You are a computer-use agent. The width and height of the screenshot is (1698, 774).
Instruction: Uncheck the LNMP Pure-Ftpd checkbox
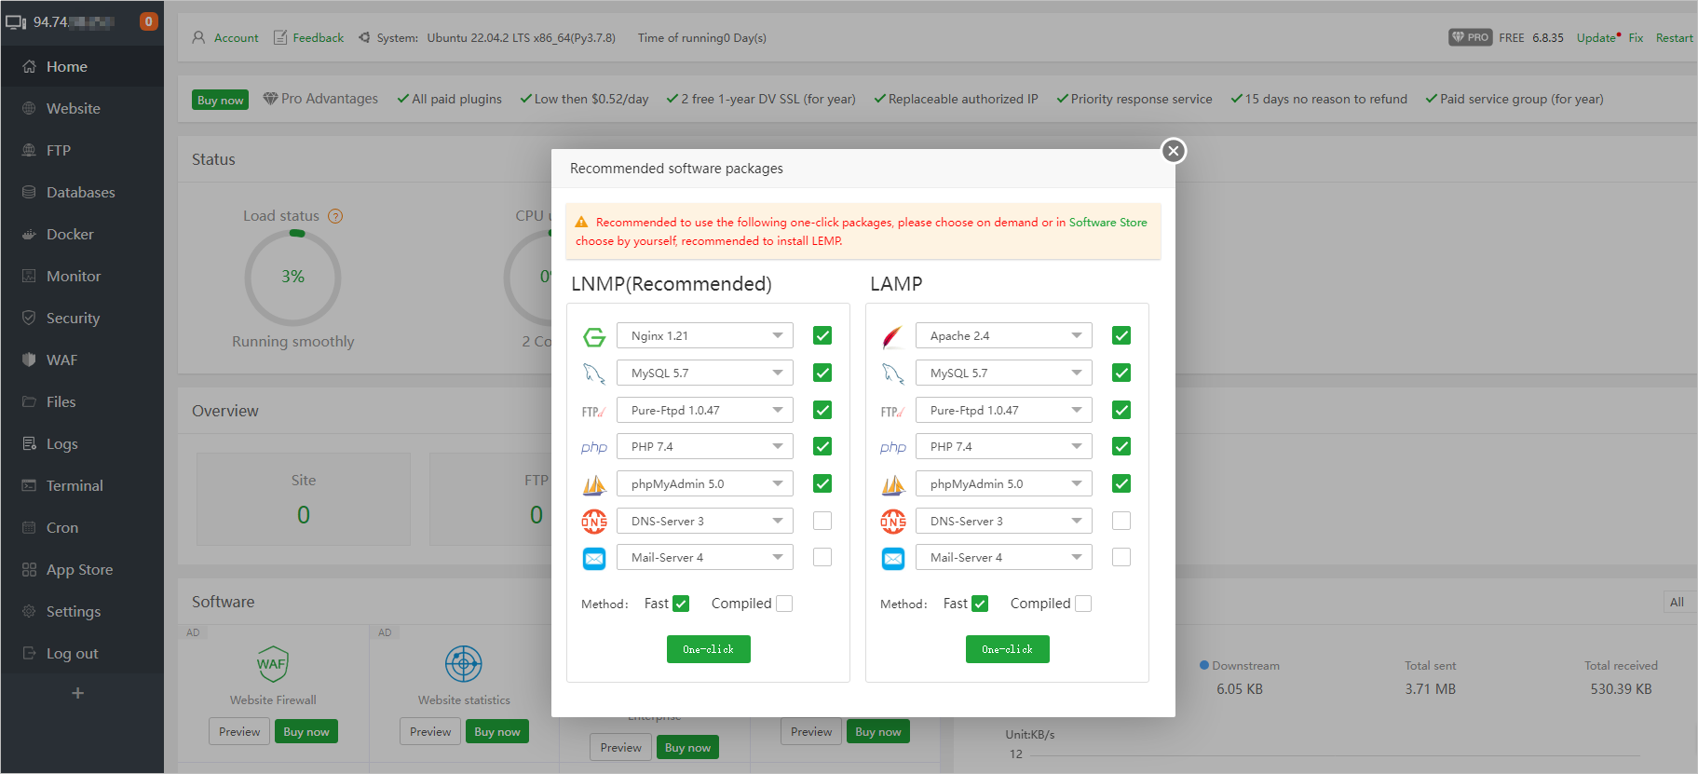click(822, 410)
